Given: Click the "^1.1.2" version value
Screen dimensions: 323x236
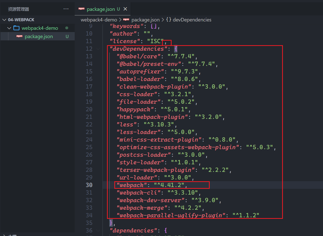Looking at the screenshot, I should 246,215.
